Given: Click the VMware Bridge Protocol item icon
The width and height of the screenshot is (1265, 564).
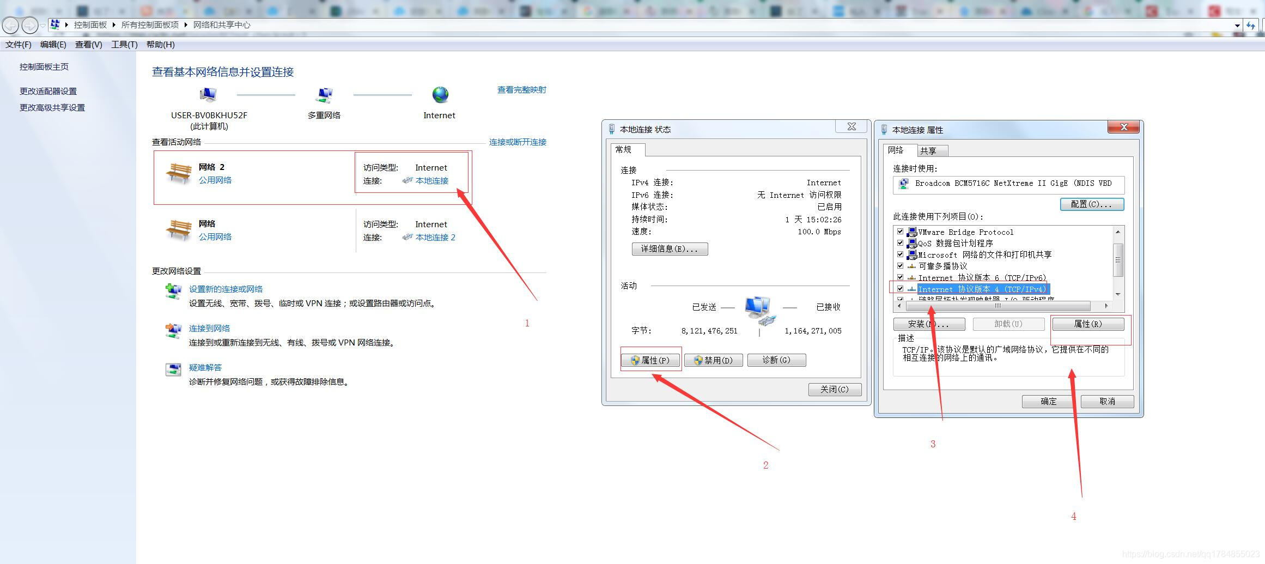Looking at the screenshot, I should (912, 232).
